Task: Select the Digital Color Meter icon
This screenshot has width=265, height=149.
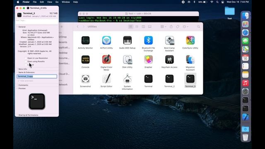Action: [106, 60]
